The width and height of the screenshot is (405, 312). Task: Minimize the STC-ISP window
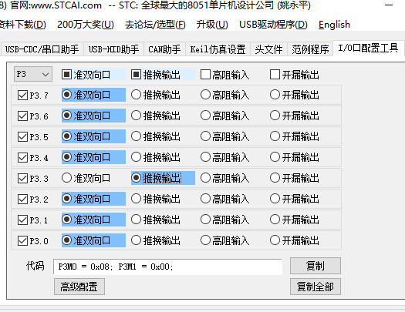(389, 5)
